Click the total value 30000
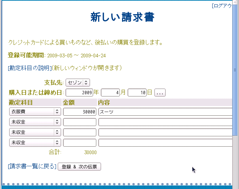The width and height of the screenshot is (239, 189). (90, 152)
